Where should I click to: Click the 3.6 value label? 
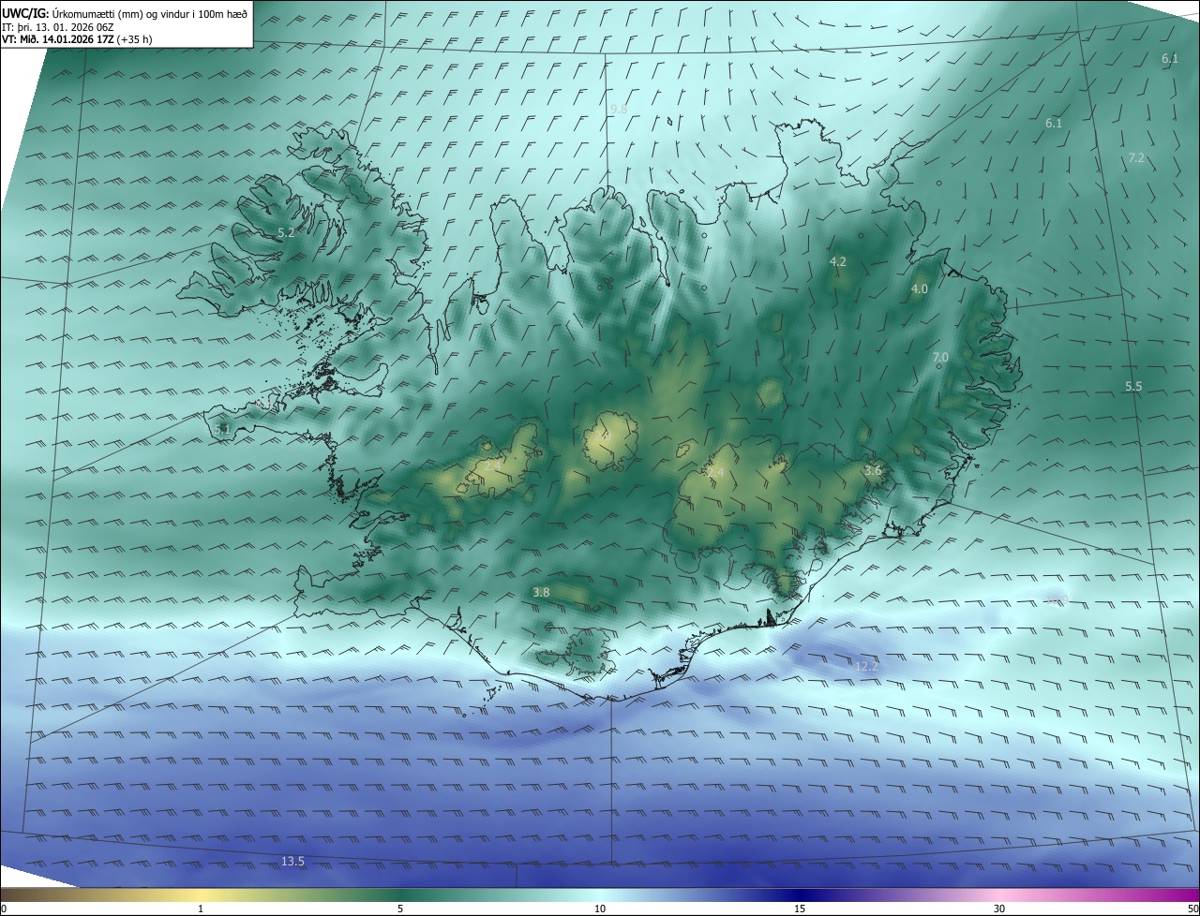(873, 470)
